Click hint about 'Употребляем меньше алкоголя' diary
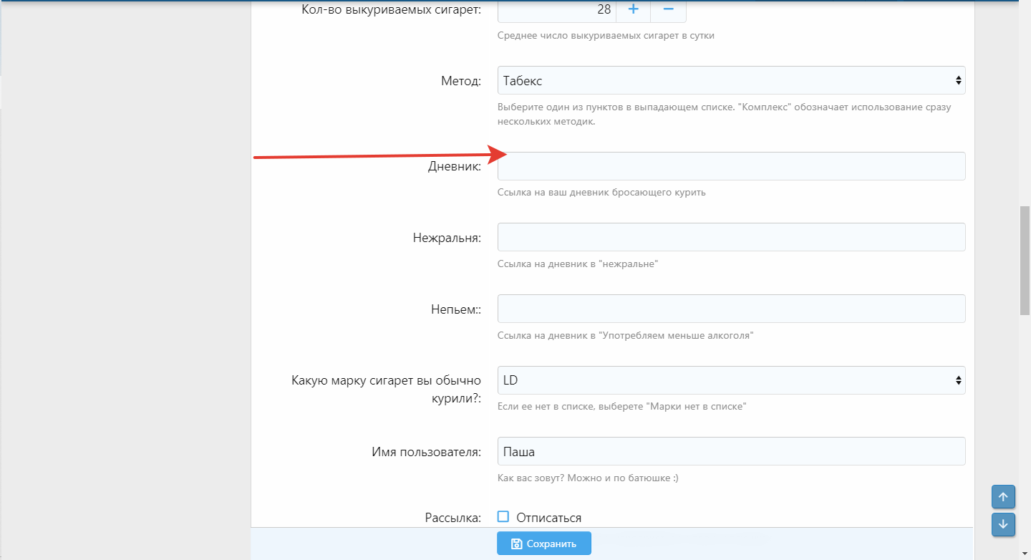 (626, 335)
